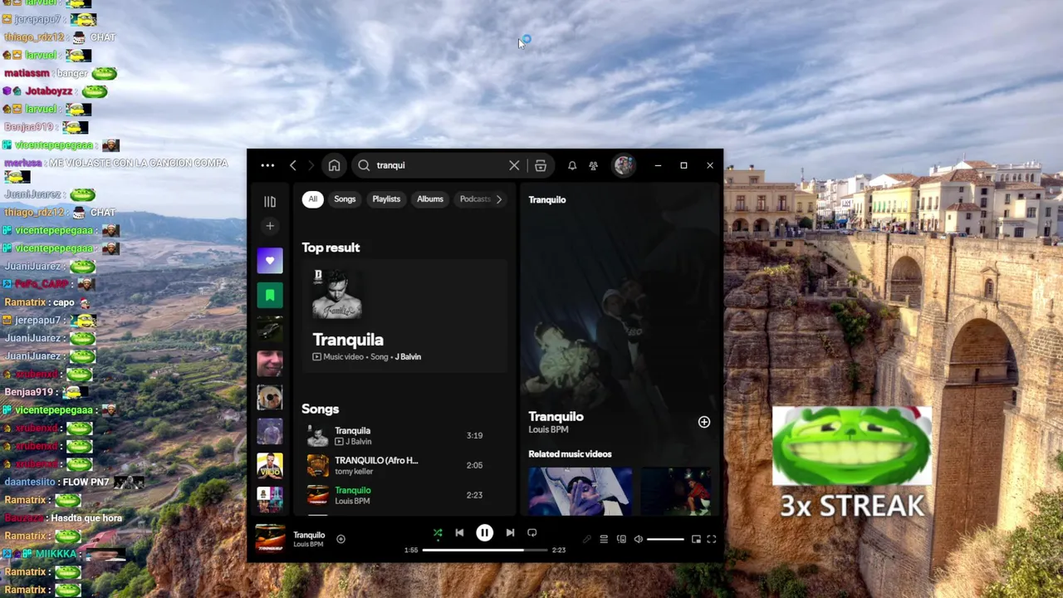The width and height of the screenshot is (1063, 598).
Task: Pause the current song
Action: pos(484,533)
